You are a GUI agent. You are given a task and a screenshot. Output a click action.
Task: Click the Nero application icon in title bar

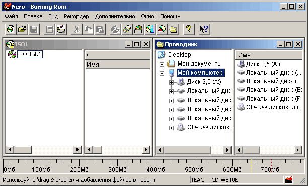(x=7, y=7)
